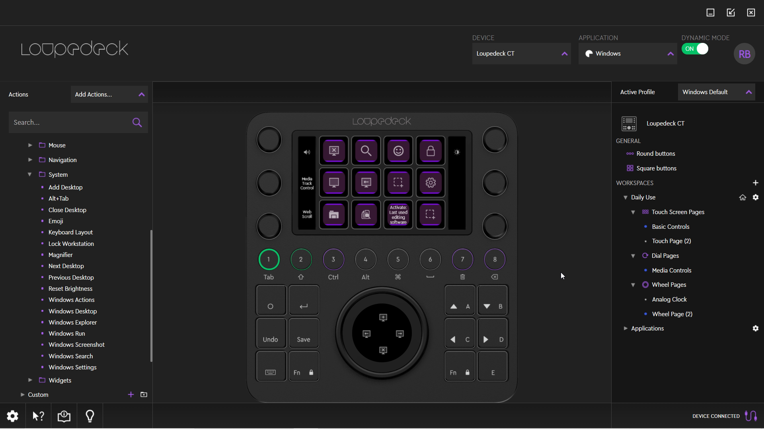Add a new workspace with plus icon
Viewport: 764px width, 429px height.
pyautogui.click(x=755, y=183)
